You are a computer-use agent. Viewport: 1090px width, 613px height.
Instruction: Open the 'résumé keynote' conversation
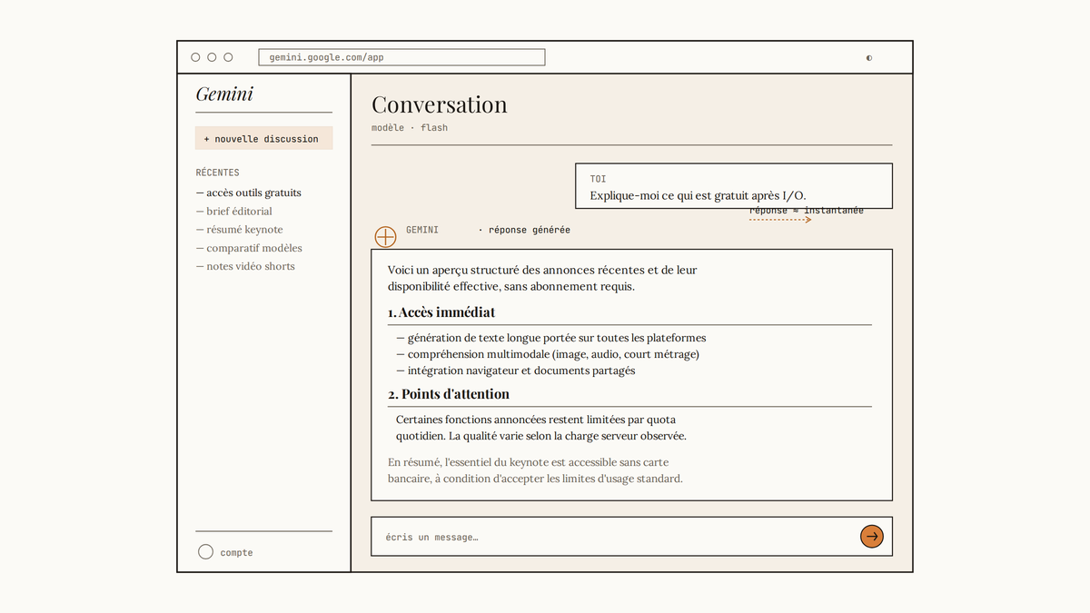point(240,230)
